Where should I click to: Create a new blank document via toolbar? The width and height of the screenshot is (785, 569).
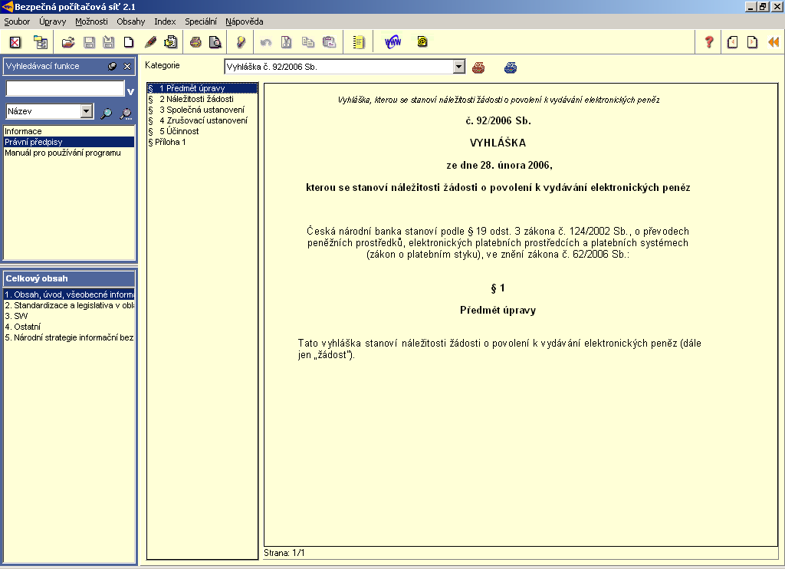coord(129,43)
